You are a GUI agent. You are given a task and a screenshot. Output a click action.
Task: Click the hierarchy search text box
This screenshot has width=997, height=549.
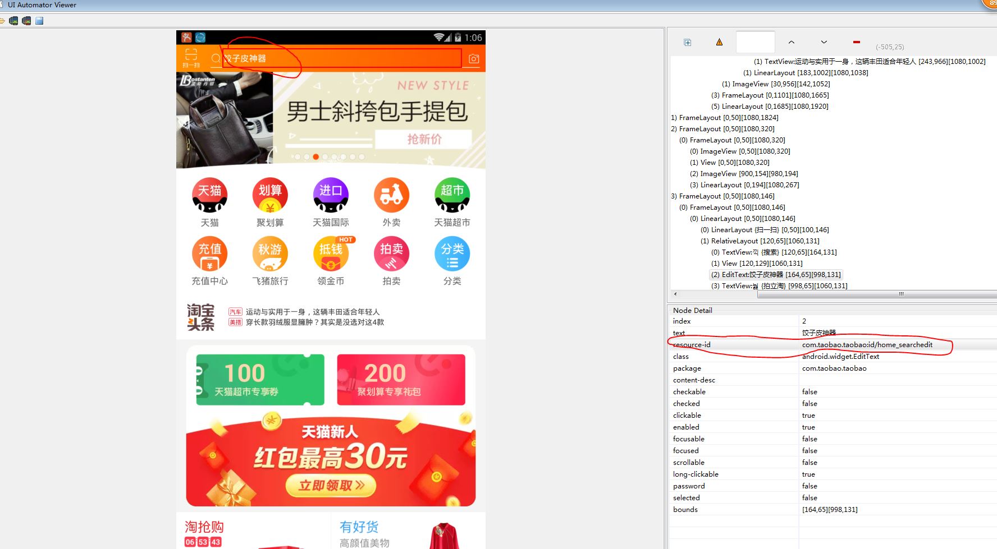click(756, 42)
